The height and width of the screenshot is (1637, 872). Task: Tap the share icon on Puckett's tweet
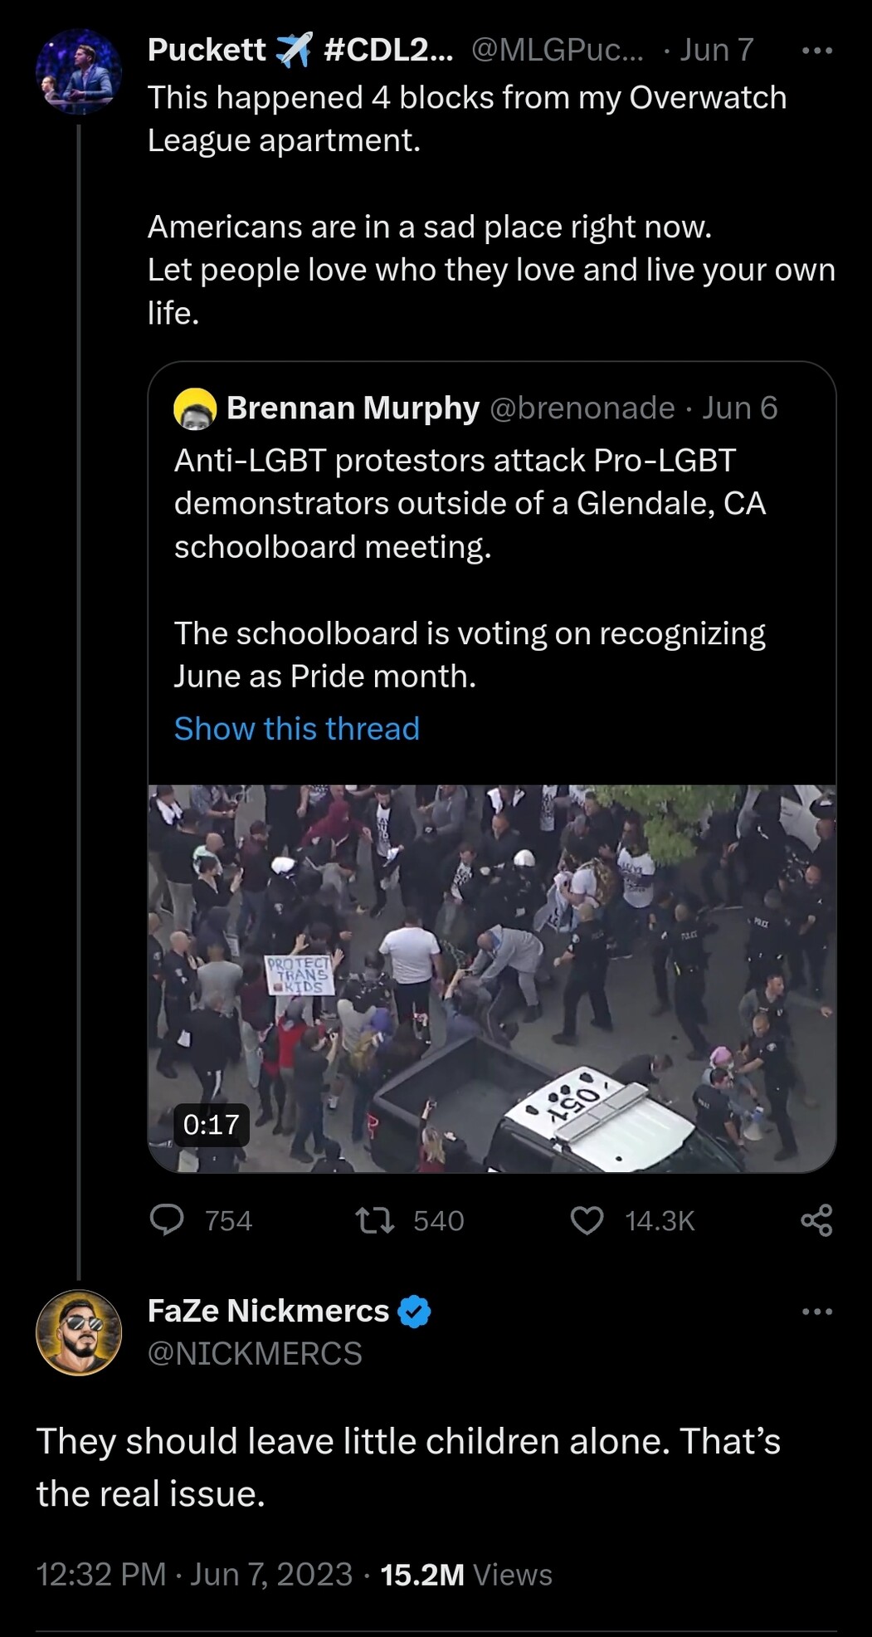pyautogui.click(x=816, y=1219)
